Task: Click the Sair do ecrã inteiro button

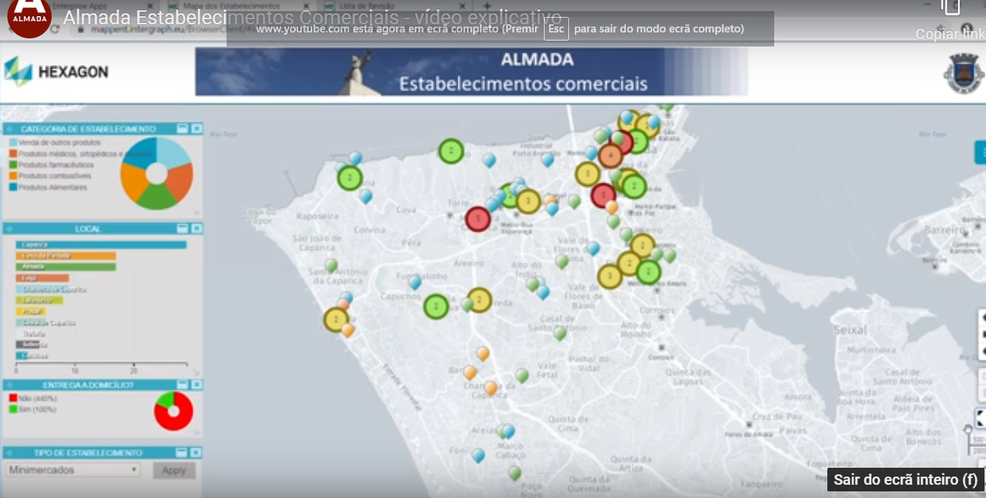Action: (906, 480)
